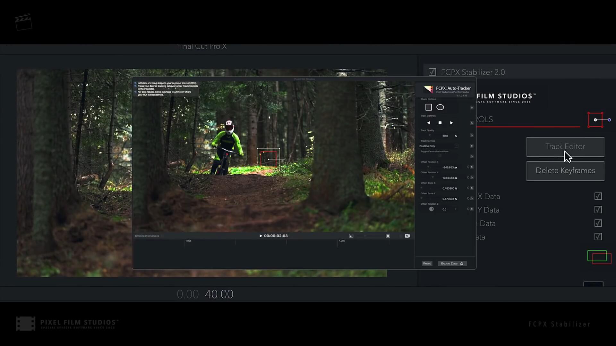Reset the Offset Scale Y value
Screen dimensions: 616x346
pos(472,198)
